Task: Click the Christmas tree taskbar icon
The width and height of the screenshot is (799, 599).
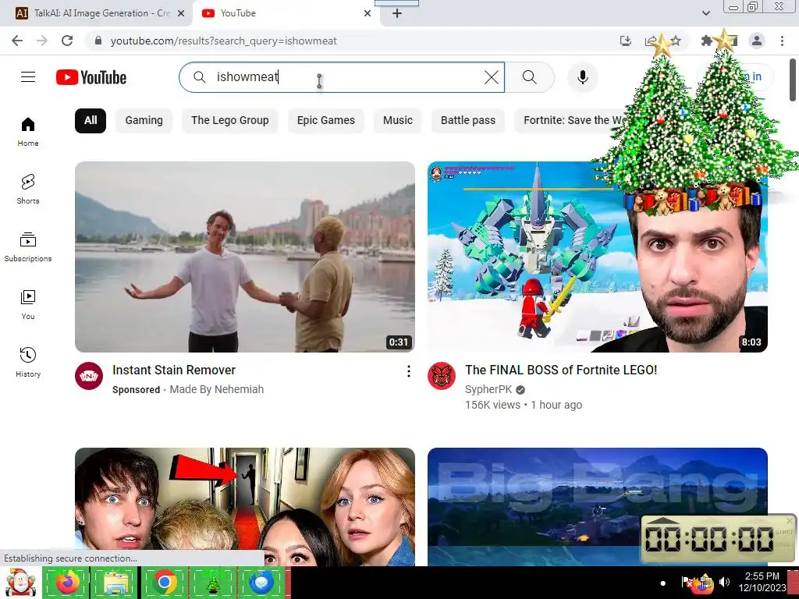Action: pyautogui.click(x=212, y=582)
